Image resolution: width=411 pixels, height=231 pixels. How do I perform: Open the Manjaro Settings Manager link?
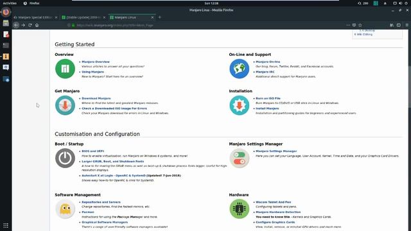click(x=276, y=151)
